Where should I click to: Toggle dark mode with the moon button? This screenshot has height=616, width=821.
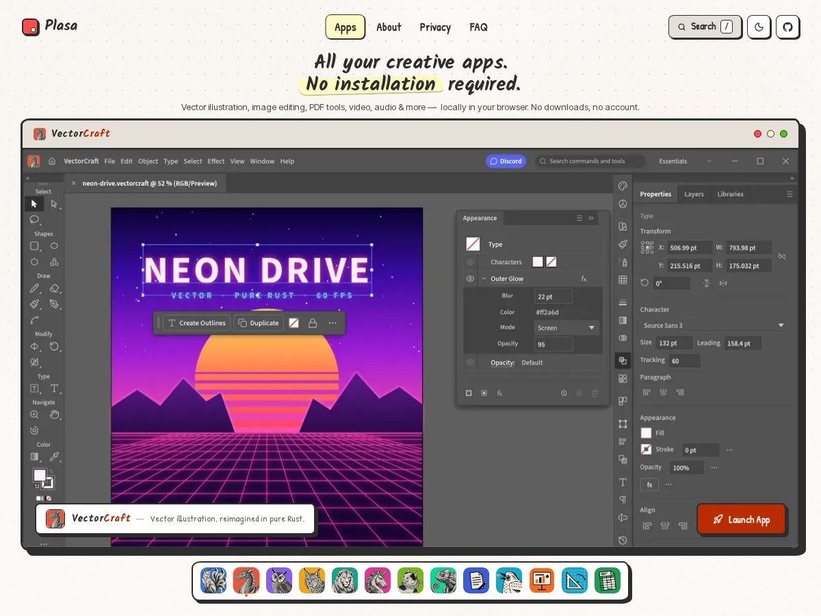point(759,27)
